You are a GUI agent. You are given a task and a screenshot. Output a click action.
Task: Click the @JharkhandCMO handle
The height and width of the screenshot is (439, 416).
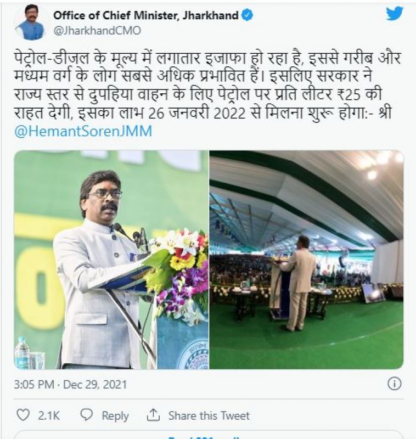coord(97,31)
